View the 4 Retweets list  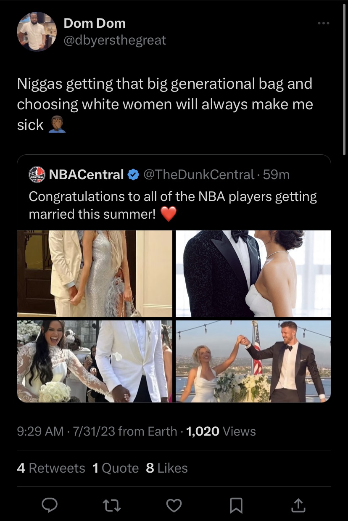(51, 468)
